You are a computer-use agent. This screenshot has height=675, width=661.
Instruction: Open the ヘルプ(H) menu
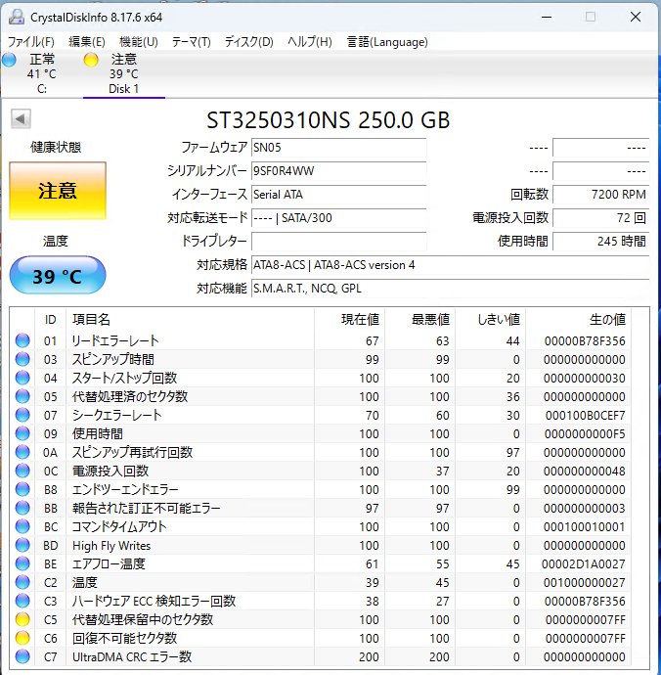click(310, 42)
